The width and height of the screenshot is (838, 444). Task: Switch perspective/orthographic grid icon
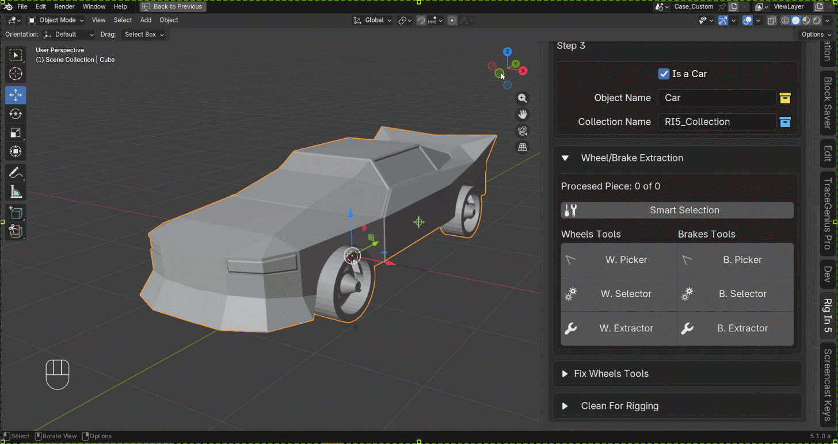pos(522,147)
